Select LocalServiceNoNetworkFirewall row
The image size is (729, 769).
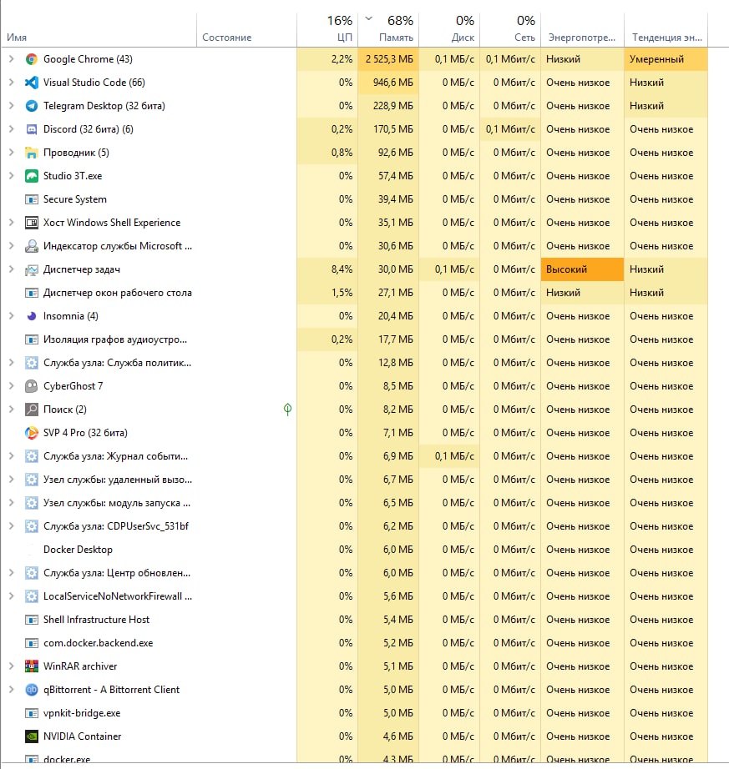tap(354, 596)
